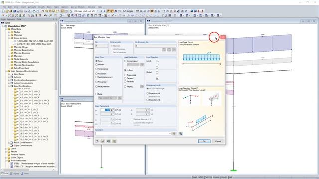
Task: Open the File menu
Action: [x=4, y=7]
